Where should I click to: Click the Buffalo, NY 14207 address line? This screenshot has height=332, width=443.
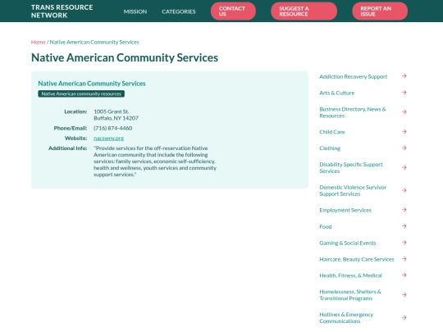(x=116, y=118)
